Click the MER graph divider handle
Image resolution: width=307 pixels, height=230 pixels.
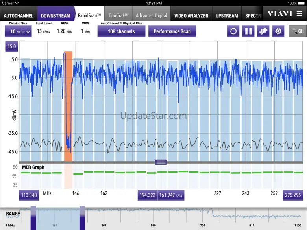pos(161,162)
